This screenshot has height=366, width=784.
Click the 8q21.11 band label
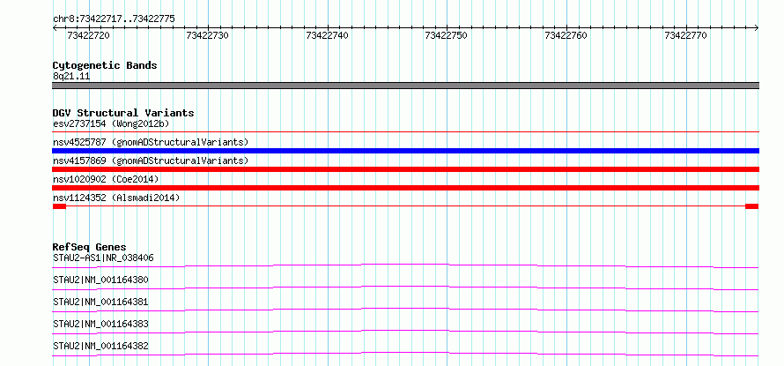pos(71,77)
